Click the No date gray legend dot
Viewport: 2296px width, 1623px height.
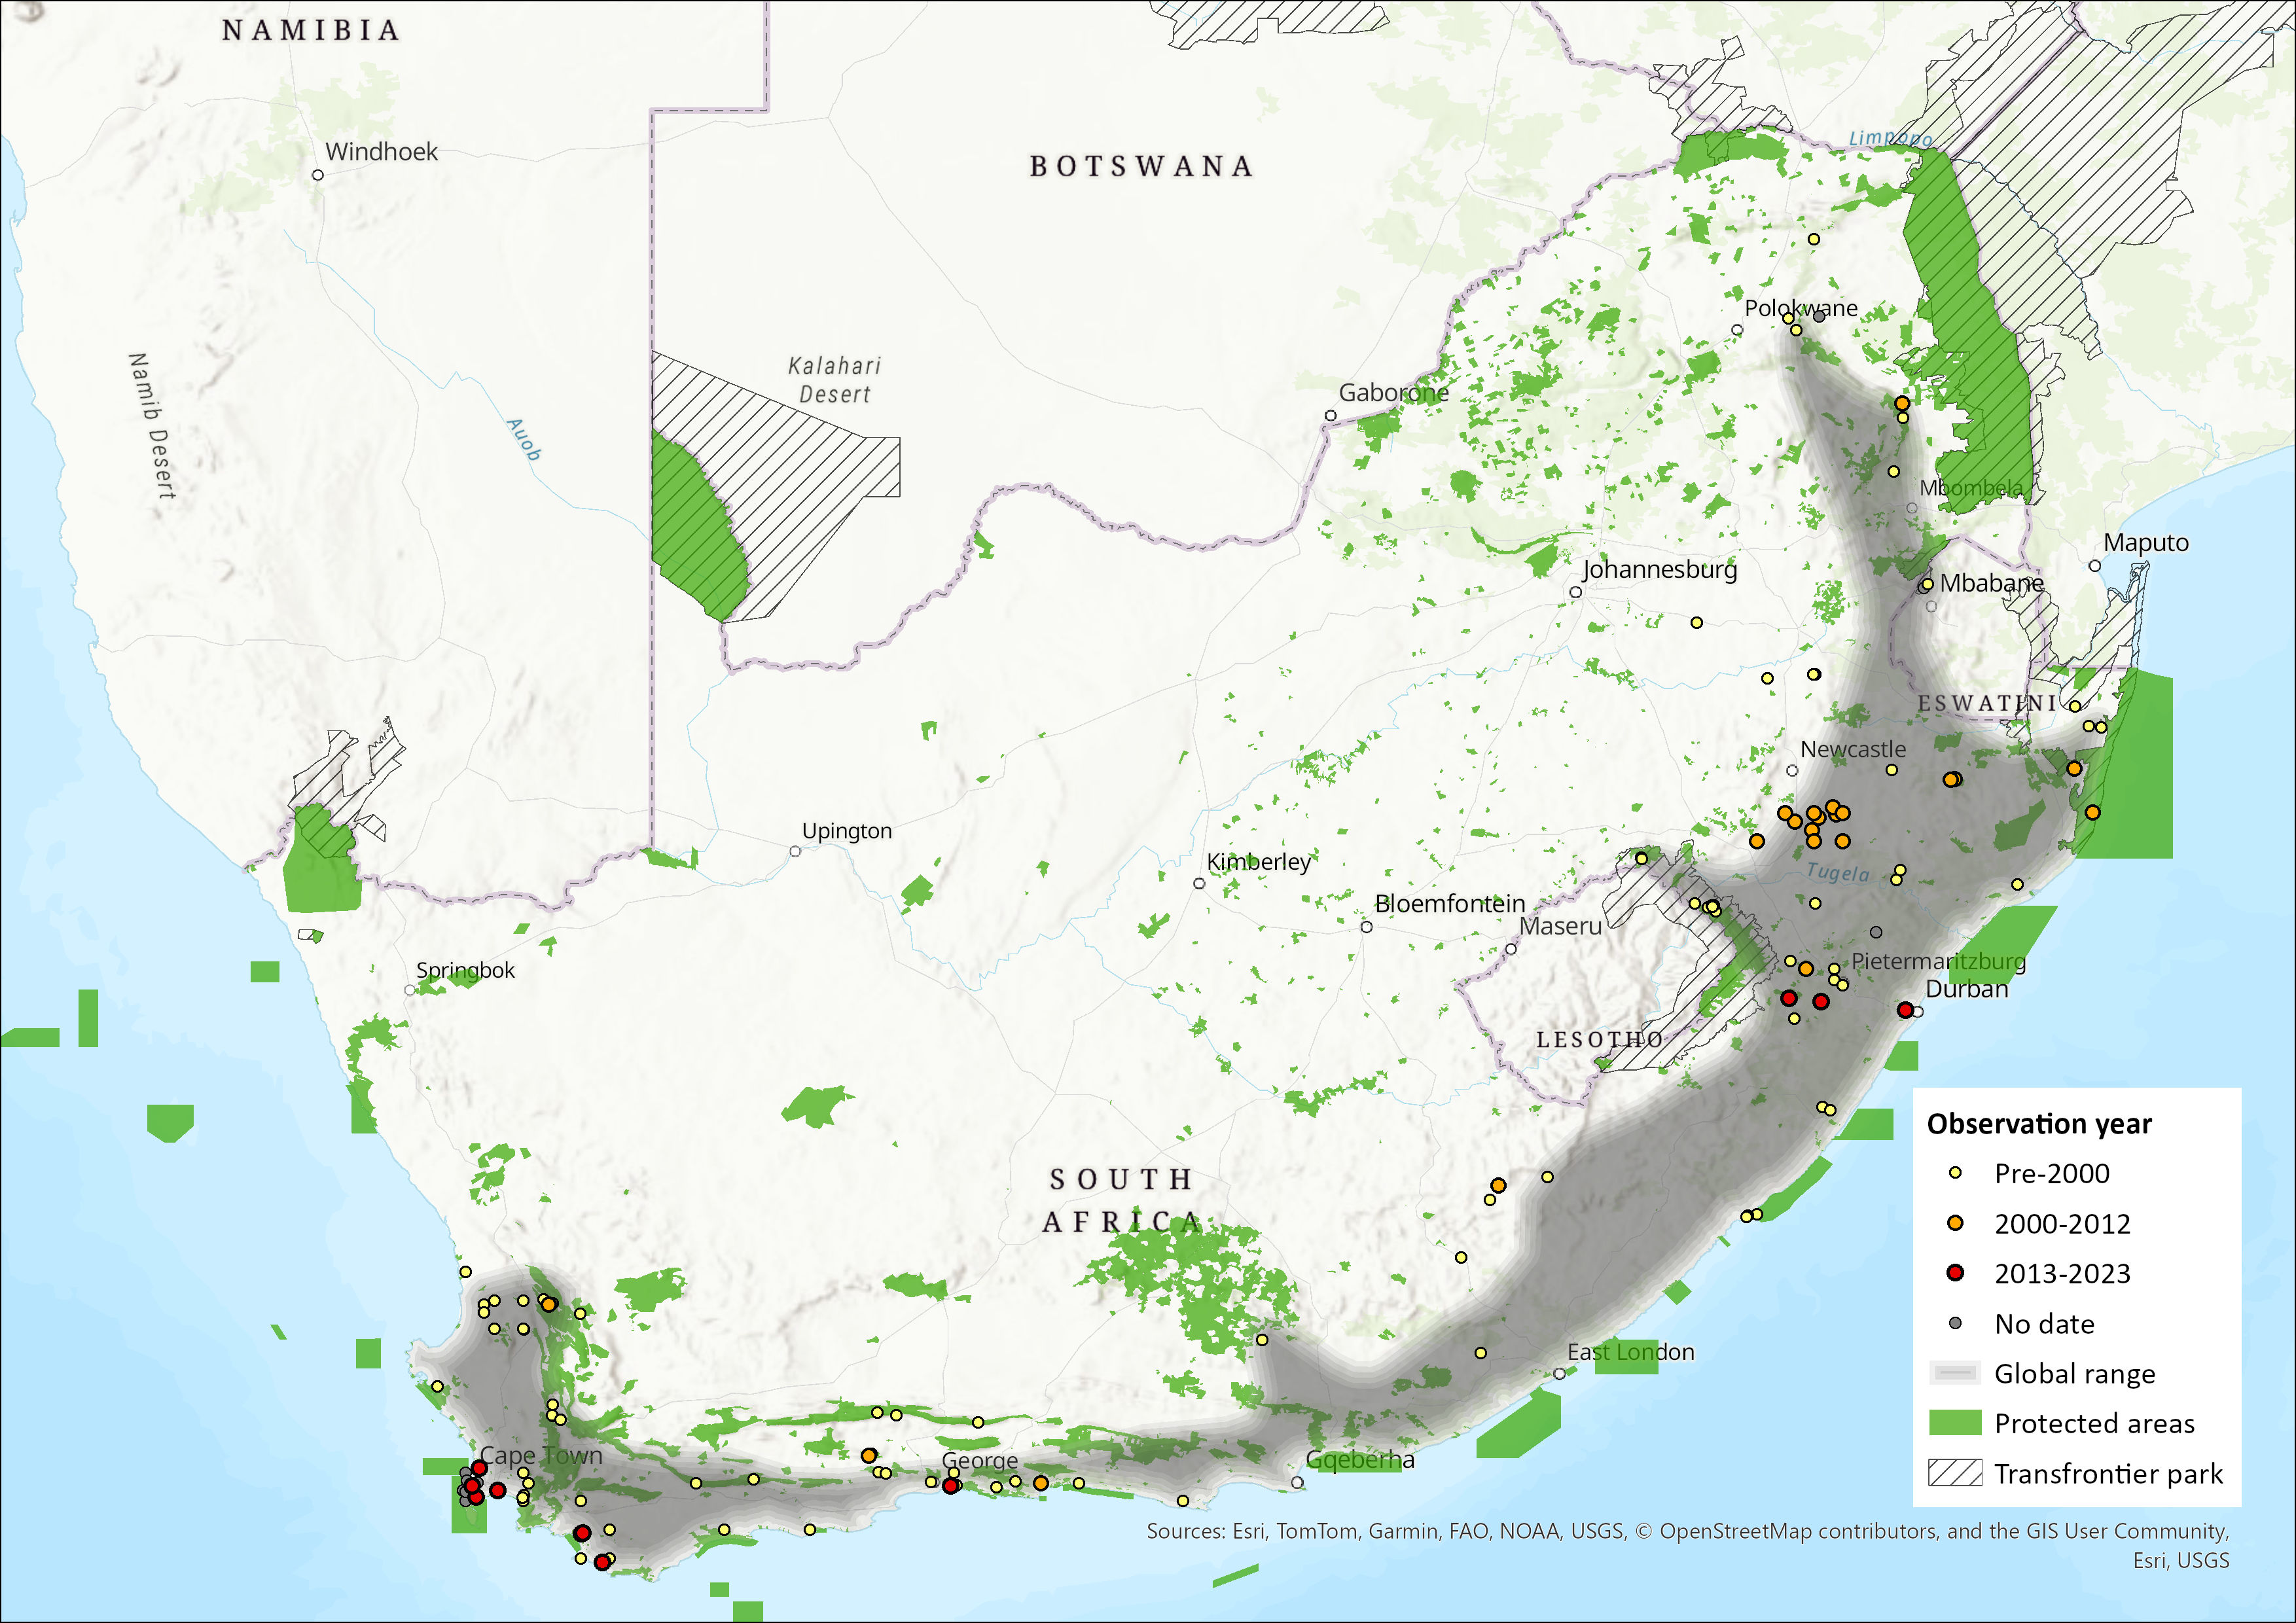pos(1955,1323)
